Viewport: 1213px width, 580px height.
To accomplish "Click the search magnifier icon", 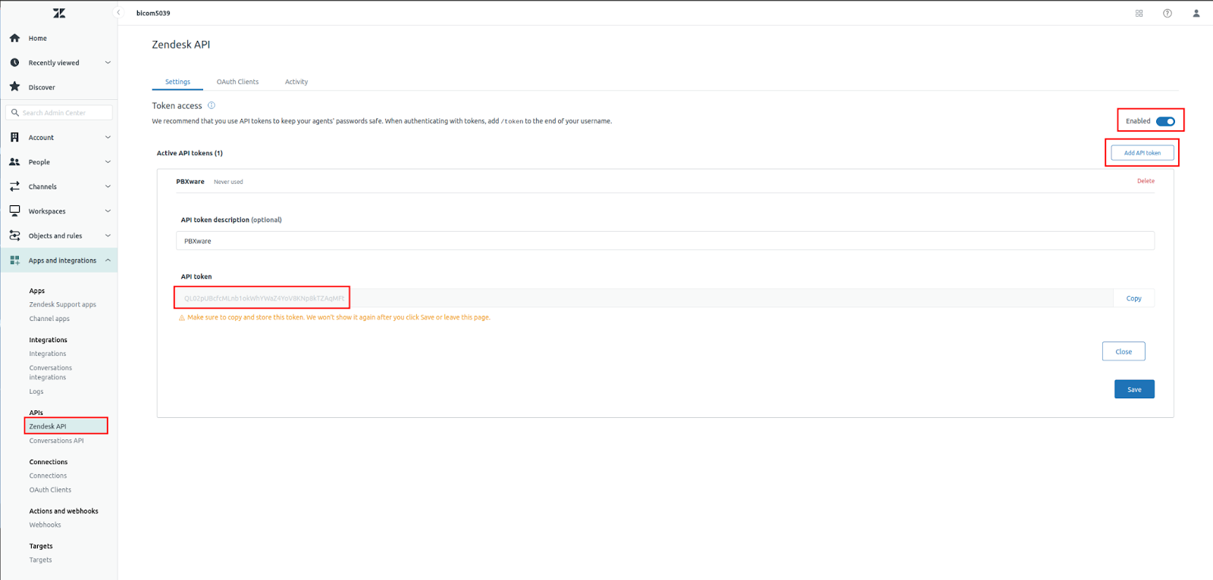I will click(14, 113).
